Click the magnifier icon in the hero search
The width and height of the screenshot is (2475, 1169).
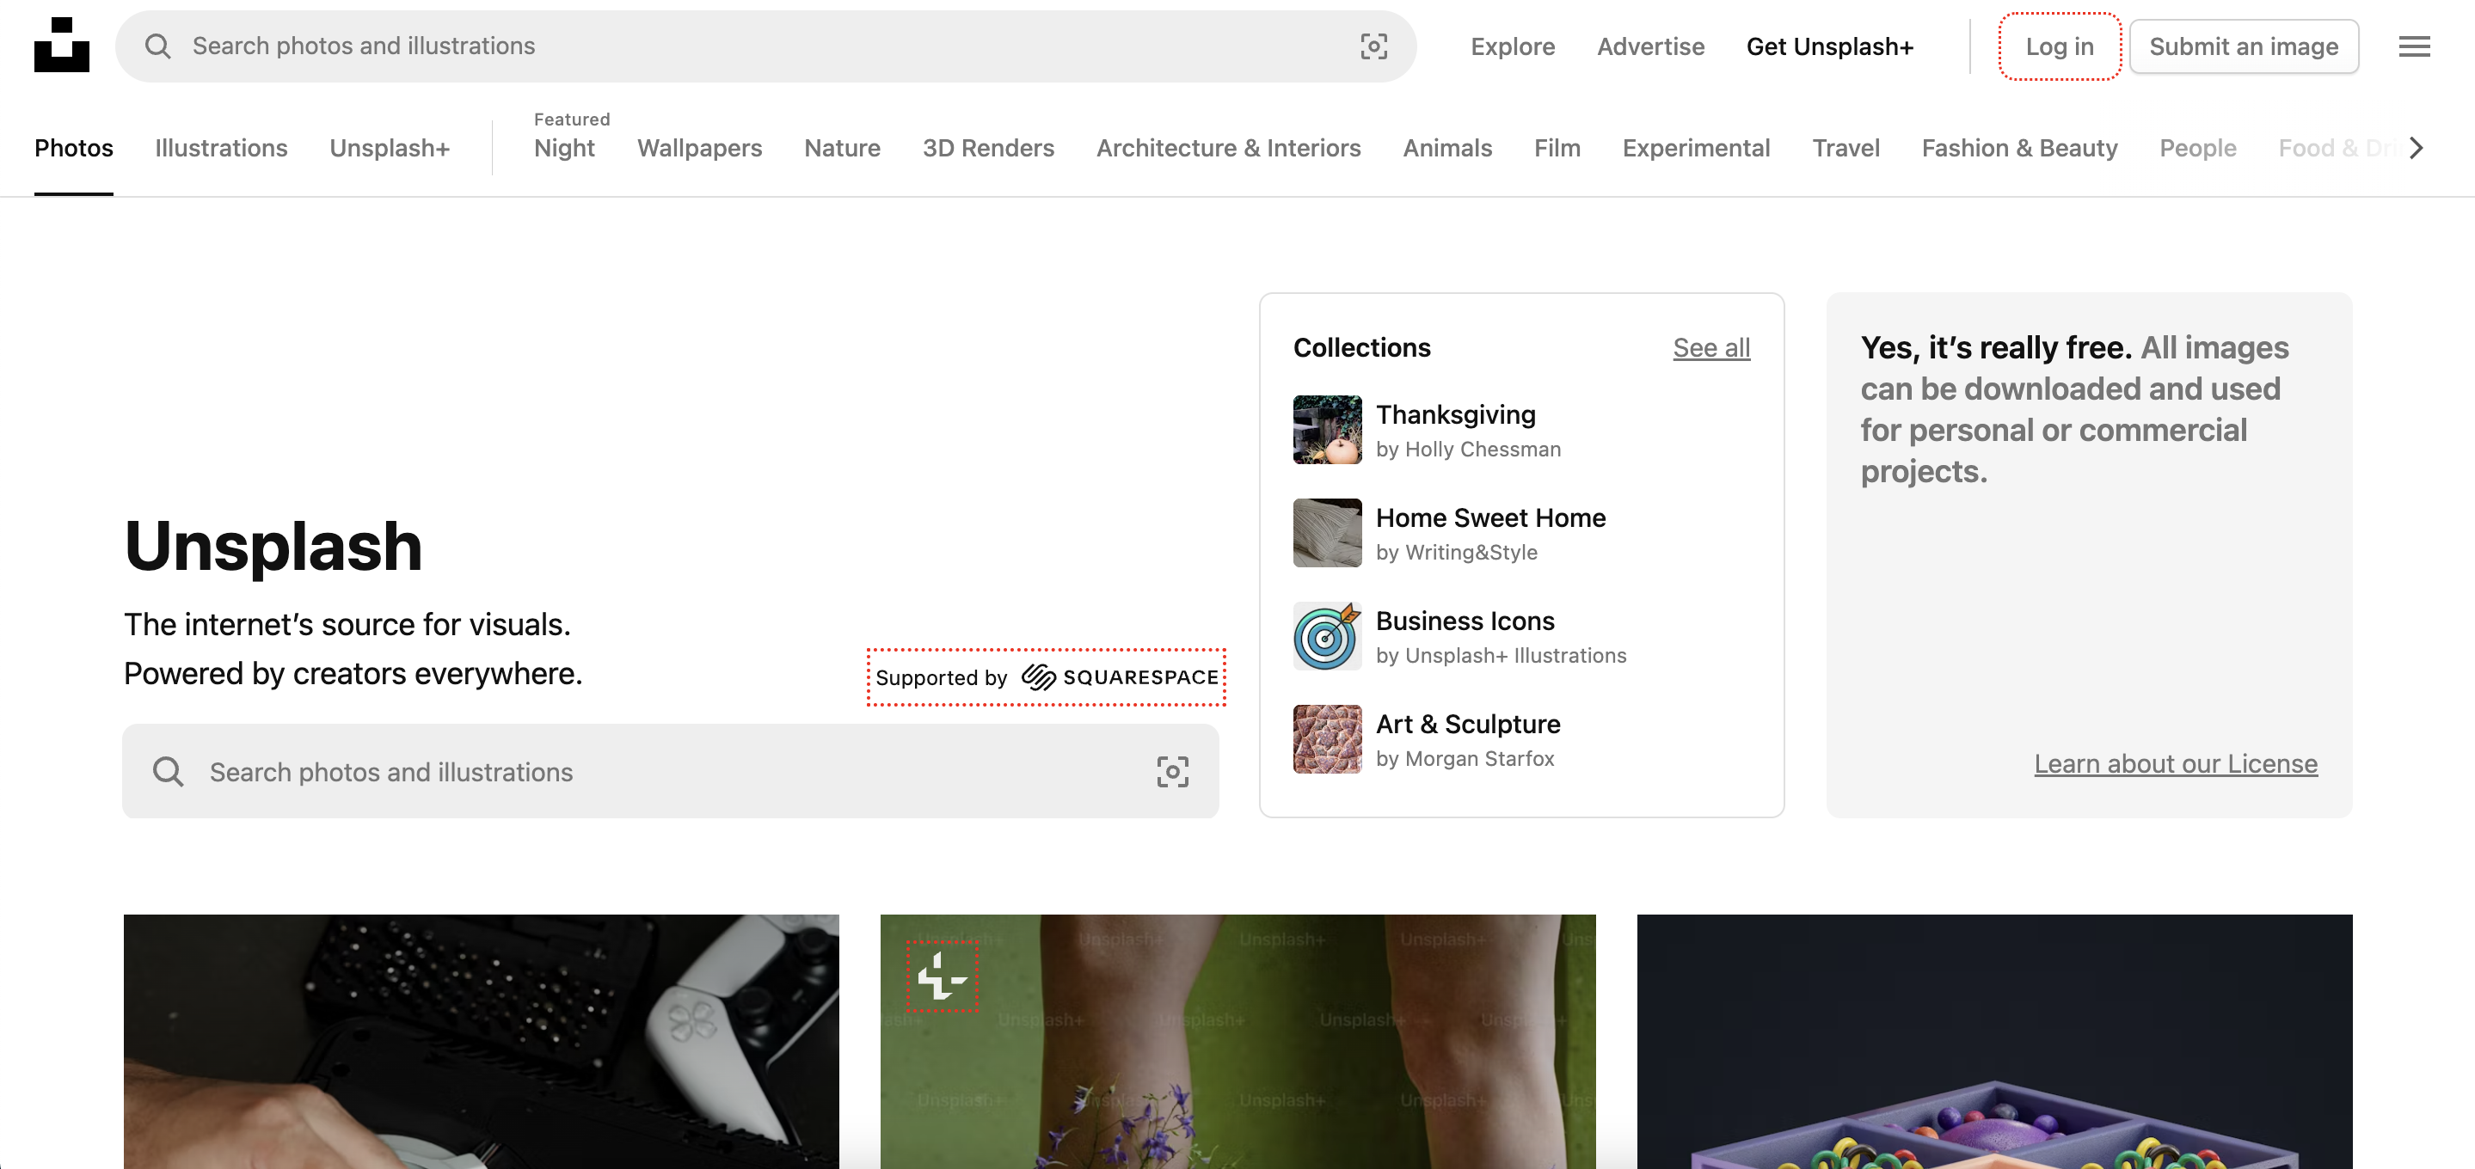169,771
